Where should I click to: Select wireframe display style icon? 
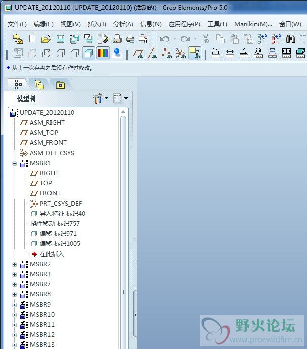pyautogui.click(x=46, y=53)
